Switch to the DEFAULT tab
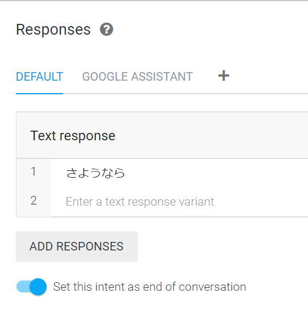This screenshot has height=322, width=308. click(39, 77)
